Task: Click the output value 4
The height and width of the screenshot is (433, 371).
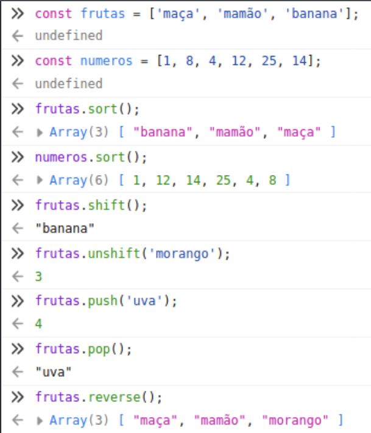Action: 39,324
